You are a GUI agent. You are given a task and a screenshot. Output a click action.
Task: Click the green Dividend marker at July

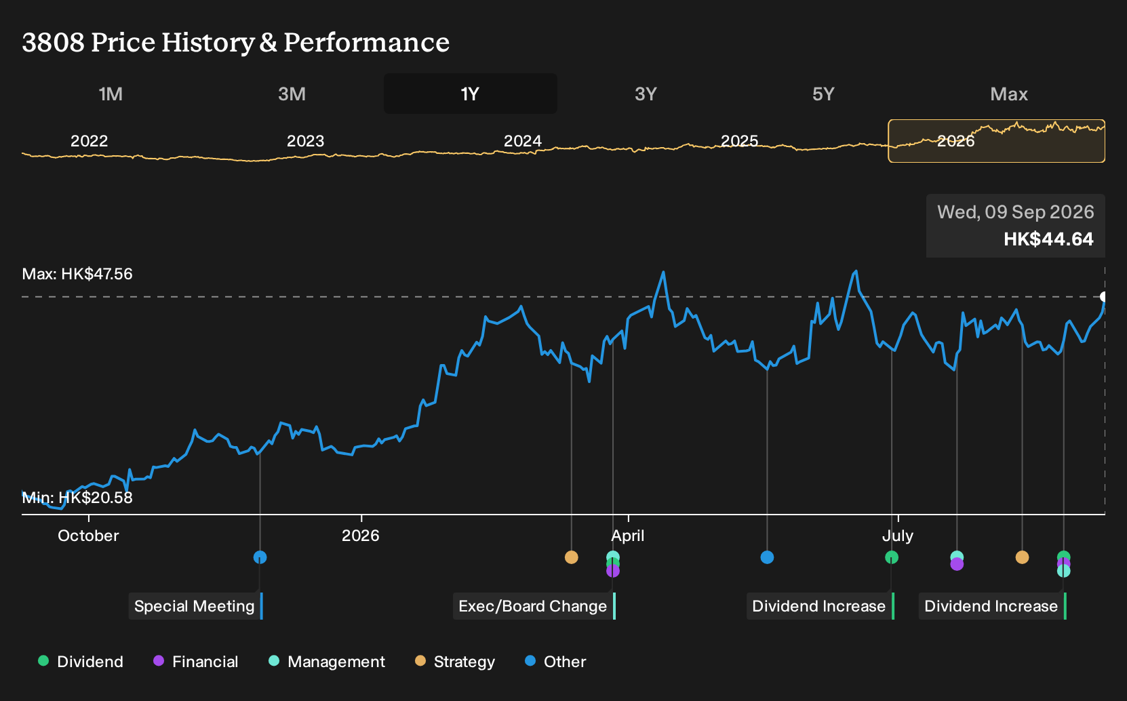point(892,557)
